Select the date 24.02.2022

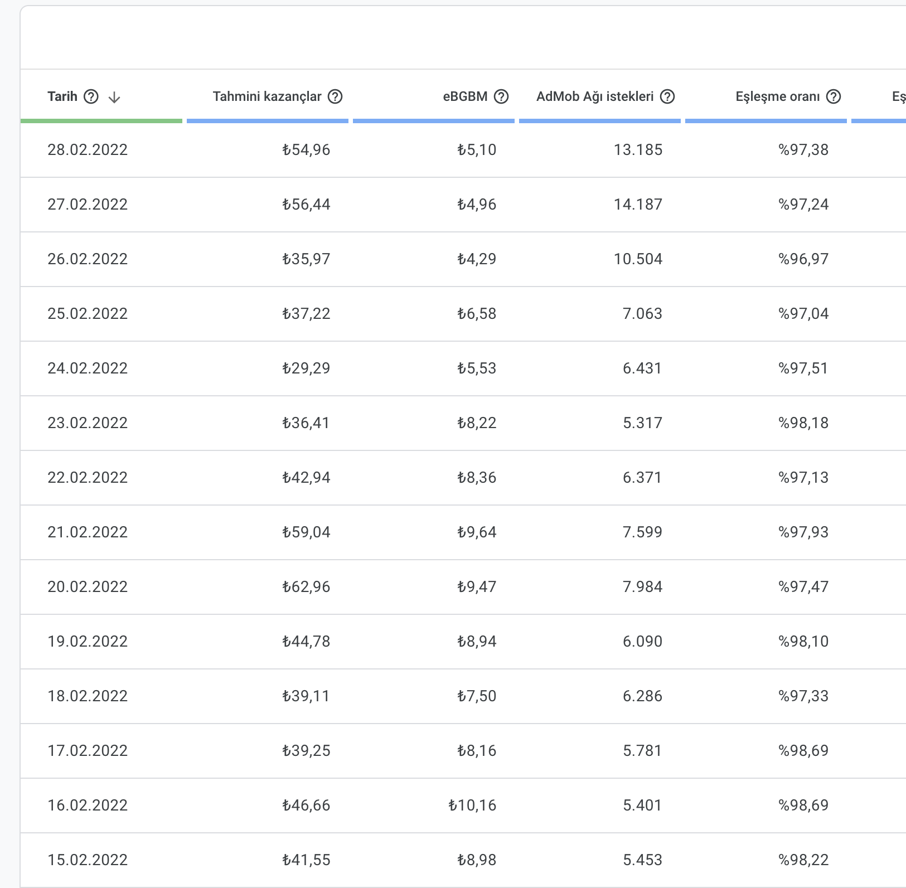coord(88,368)
